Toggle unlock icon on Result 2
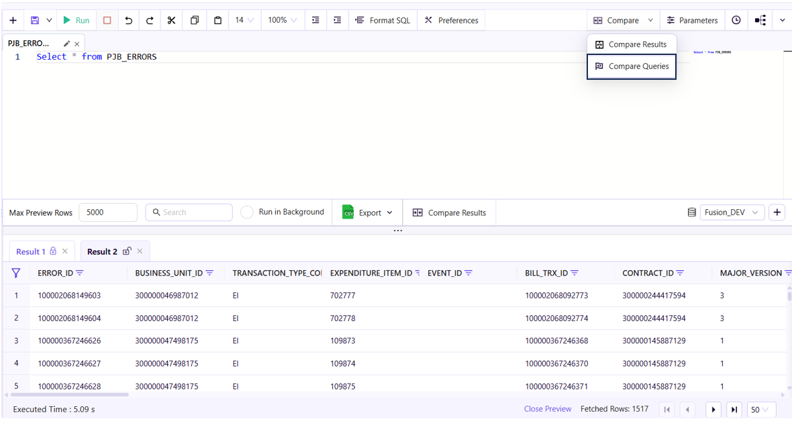This screenshot has width=792, height=421. click(127, 251)
